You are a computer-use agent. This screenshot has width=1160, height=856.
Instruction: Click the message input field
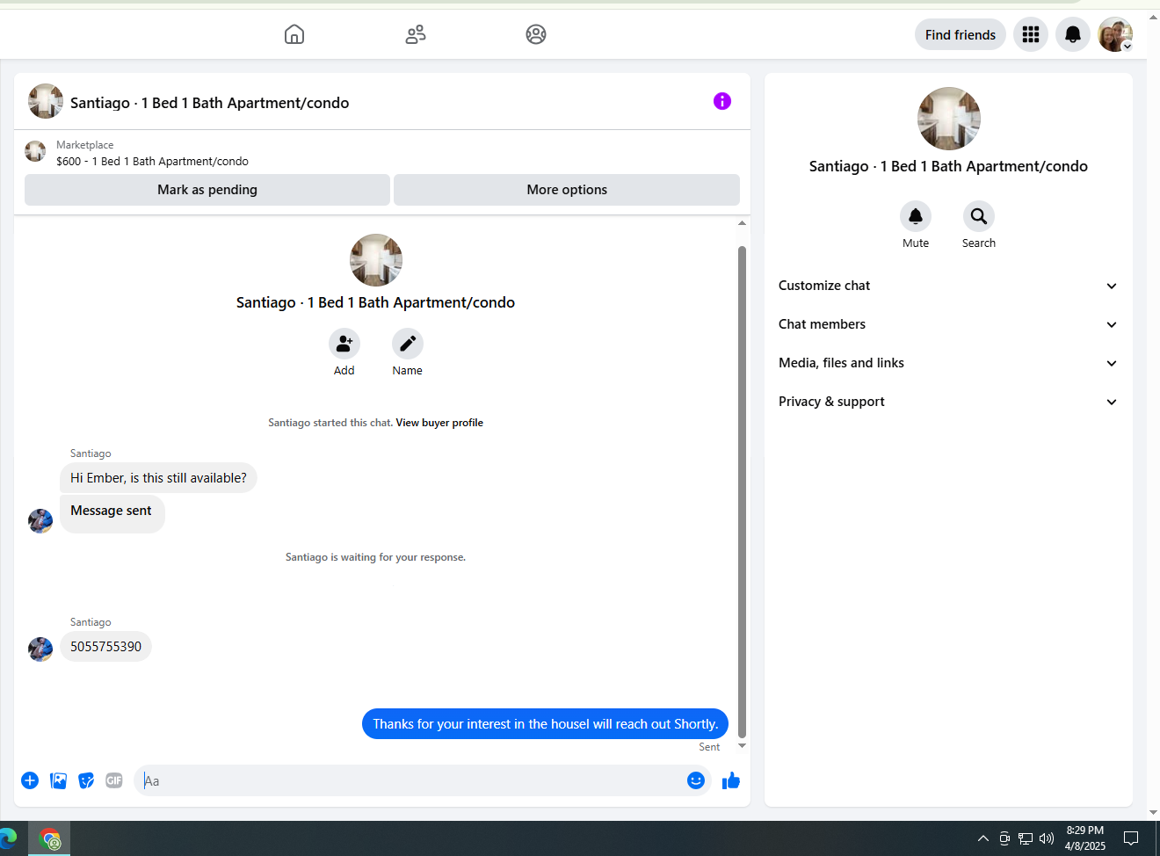pyautogui.click(x=413, y=780)
